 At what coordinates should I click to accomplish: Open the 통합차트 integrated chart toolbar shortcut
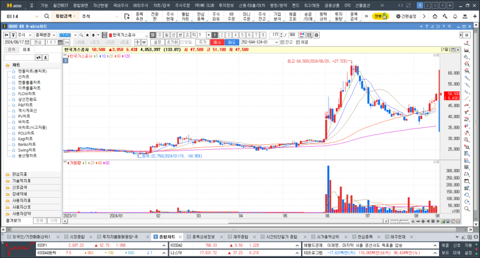[x=185, y=17]
